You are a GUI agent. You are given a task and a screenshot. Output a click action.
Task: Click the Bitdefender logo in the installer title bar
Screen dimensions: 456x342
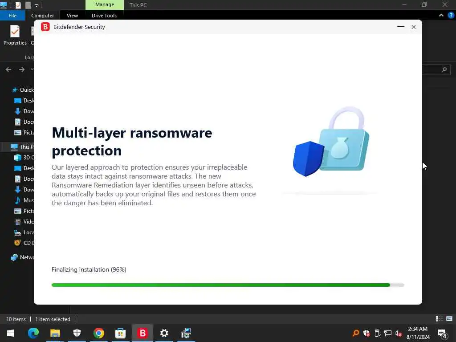[x=45, y=27]
